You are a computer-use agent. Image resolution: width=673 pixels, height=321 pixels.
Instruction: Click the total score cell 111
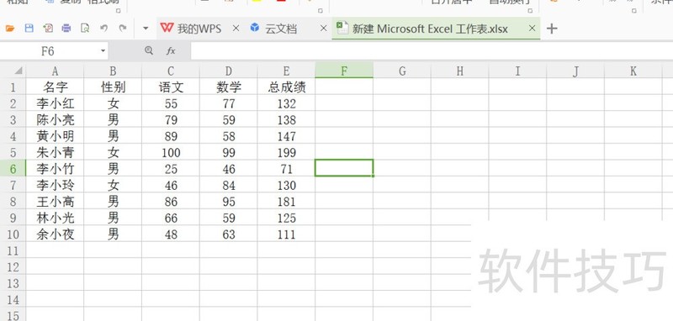click(286, 234)
